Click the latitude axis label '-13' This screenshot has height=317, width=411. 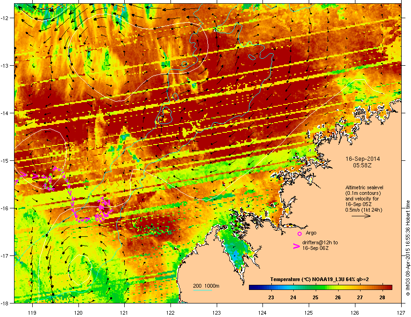(x=5, y=66)
